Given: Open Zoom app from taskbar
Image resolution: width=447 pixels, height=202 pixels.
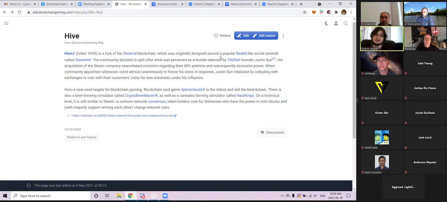Looking at the screenshot, I should click(165, 196).
